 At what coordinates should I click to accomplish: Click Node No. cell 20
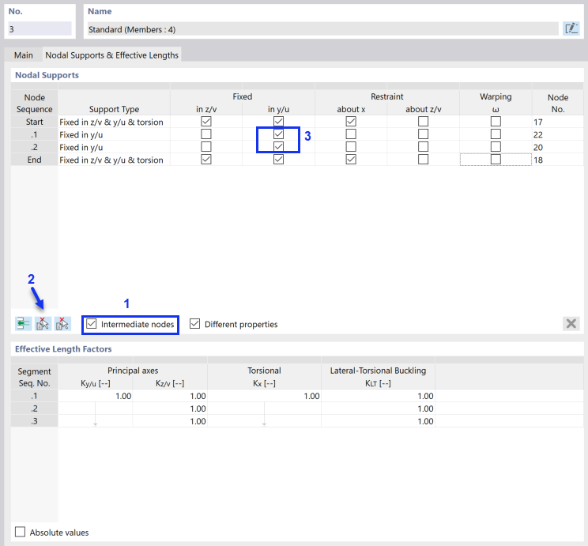tap(558, 147)
